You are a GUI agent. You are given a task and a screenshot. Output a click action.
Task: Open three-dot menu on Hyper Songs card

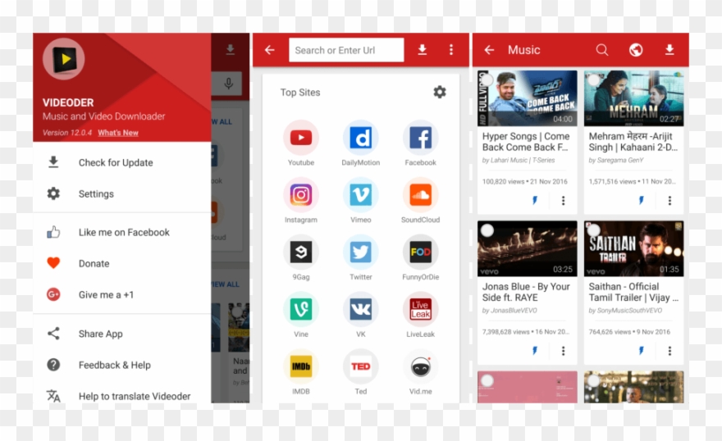(563, 200)
